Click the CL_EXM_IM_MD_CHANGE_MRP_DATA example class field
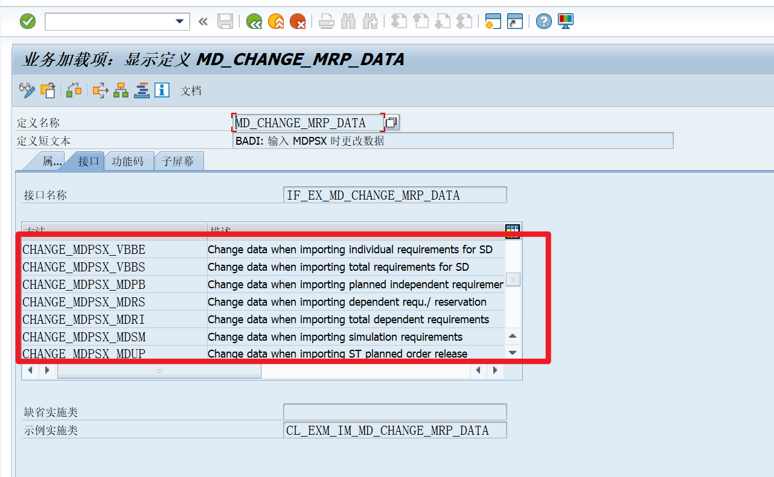 point(395,431)
